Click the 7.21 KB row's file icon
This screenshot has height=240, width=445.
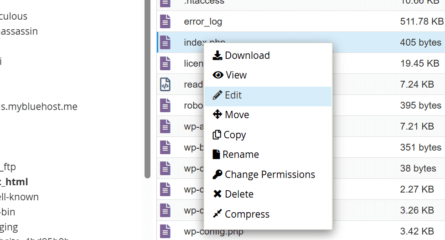[x=165, y=126]
